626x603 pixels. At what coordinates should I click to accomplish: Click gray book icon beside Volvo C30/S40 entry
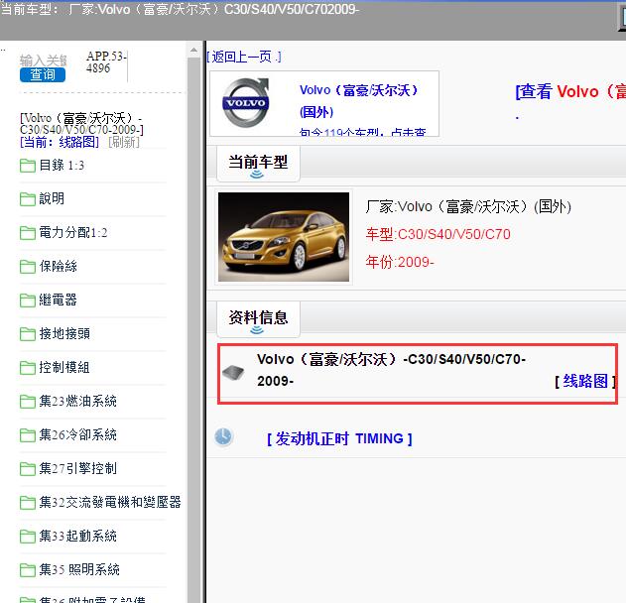coord(233,373)
